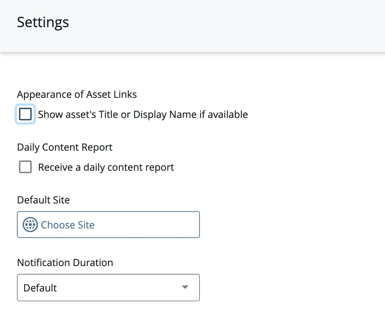
Task: Click Show asset's Title checkbox label text
Action: [x=143, y=114]
